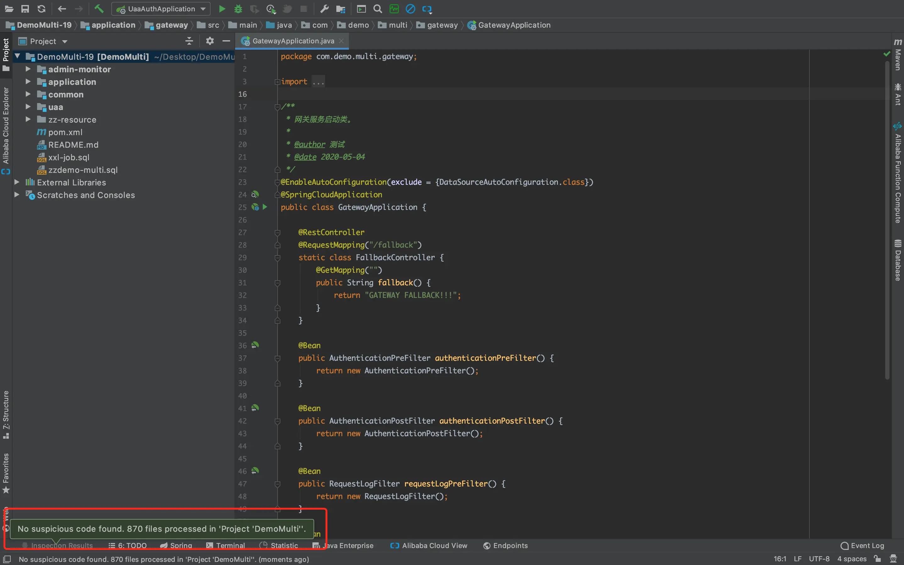
Task: Expand External Libraries node
Action: (x=17, y=182)
